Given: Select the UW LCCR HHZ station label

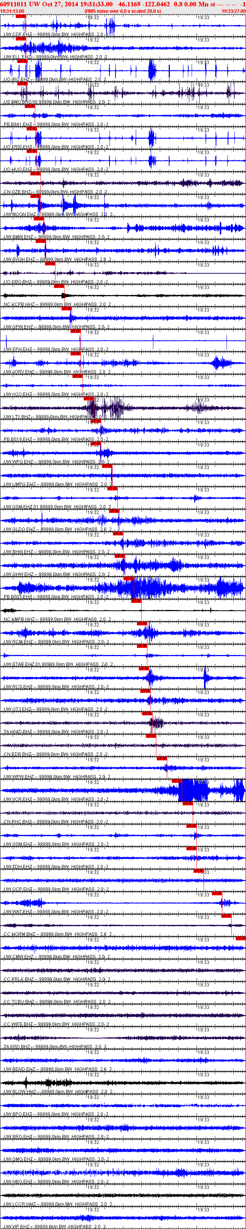Looking at the screenshot, I should pyautogui.click(x=57, y=1205).
